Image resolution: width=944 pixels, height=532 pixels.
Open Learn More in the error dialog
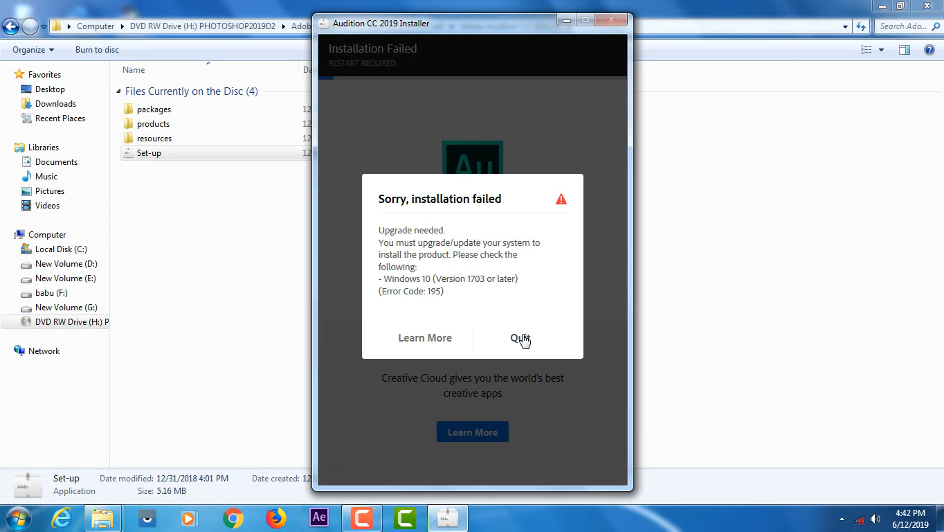point(425,338)
